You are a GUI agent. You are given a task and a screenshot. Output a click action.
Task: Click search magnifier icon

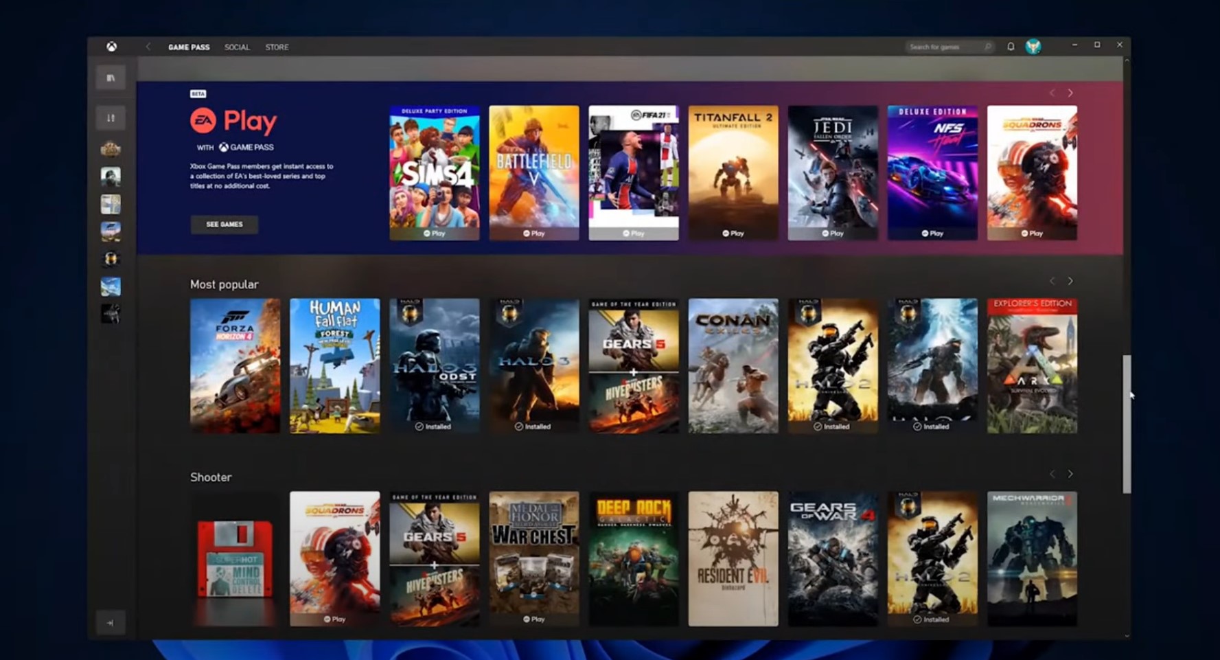click(988, 47)
